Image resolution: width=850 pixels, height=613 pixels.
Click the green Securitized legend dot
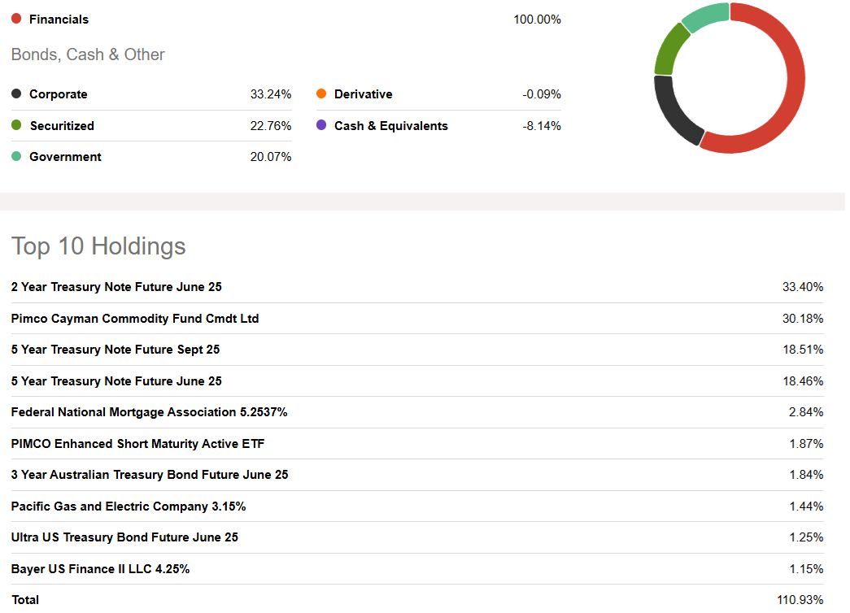click(x=16, y=125)
